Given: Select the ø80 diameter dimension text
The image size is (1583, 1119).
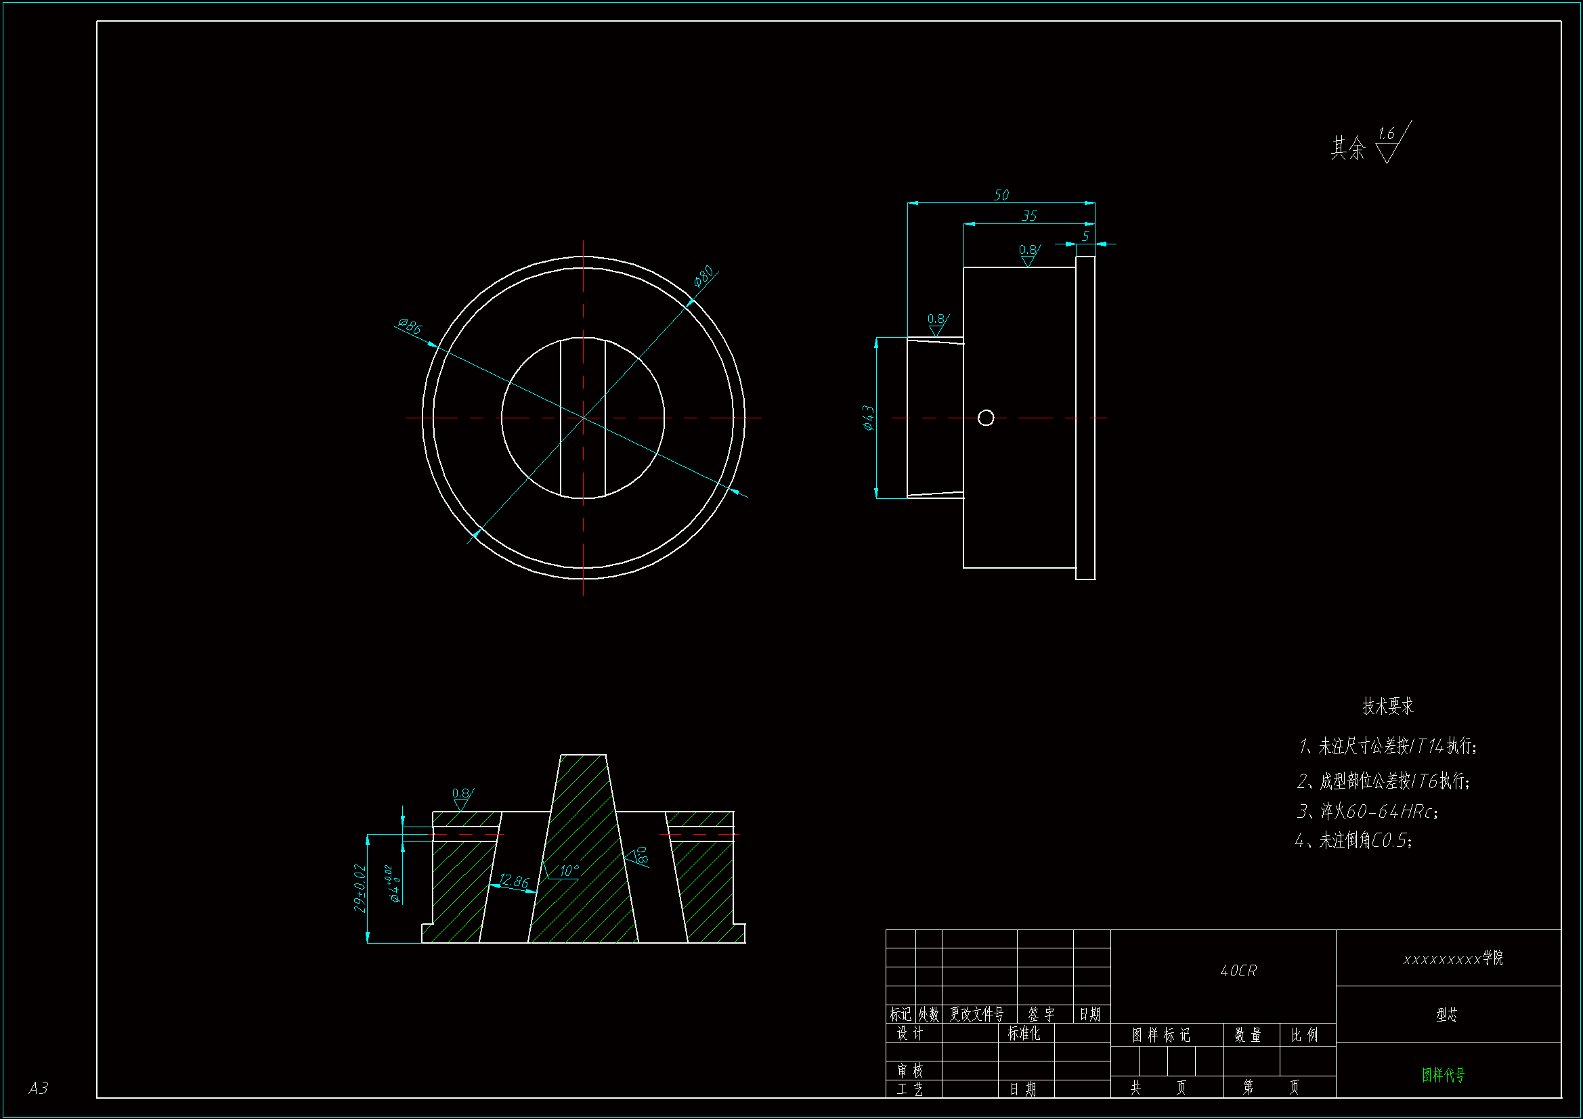Looking at the screenshot, I should (x=703, y=276).
